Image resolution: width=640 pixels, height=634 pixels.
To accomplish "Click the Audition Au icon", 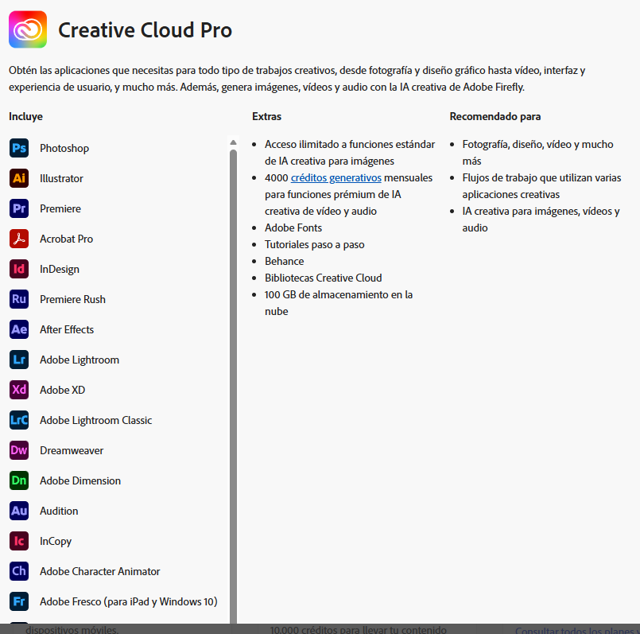I will (19, 511).
